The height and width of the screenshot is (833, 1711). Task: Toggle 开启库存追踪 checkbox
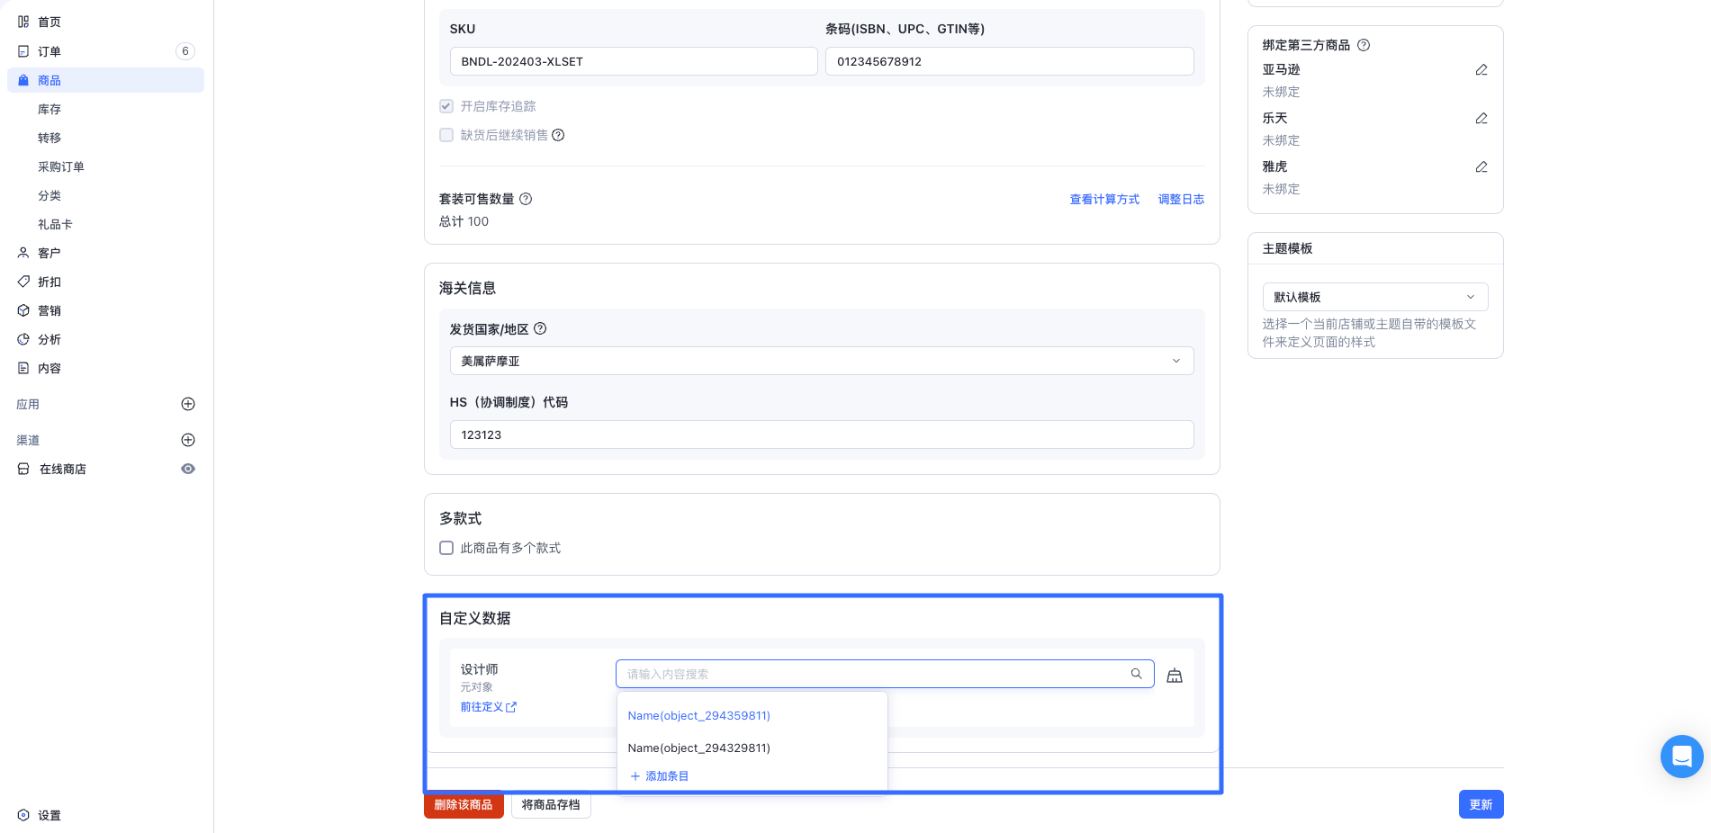coord(446,106)
